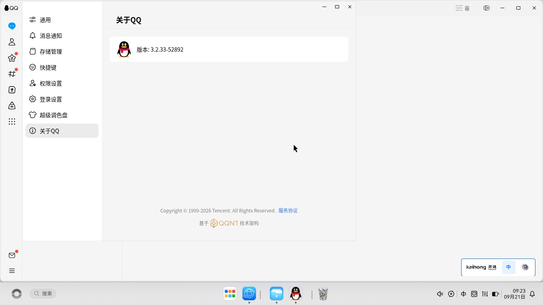Click the taskbar 搜索 search box

point(43,293)
